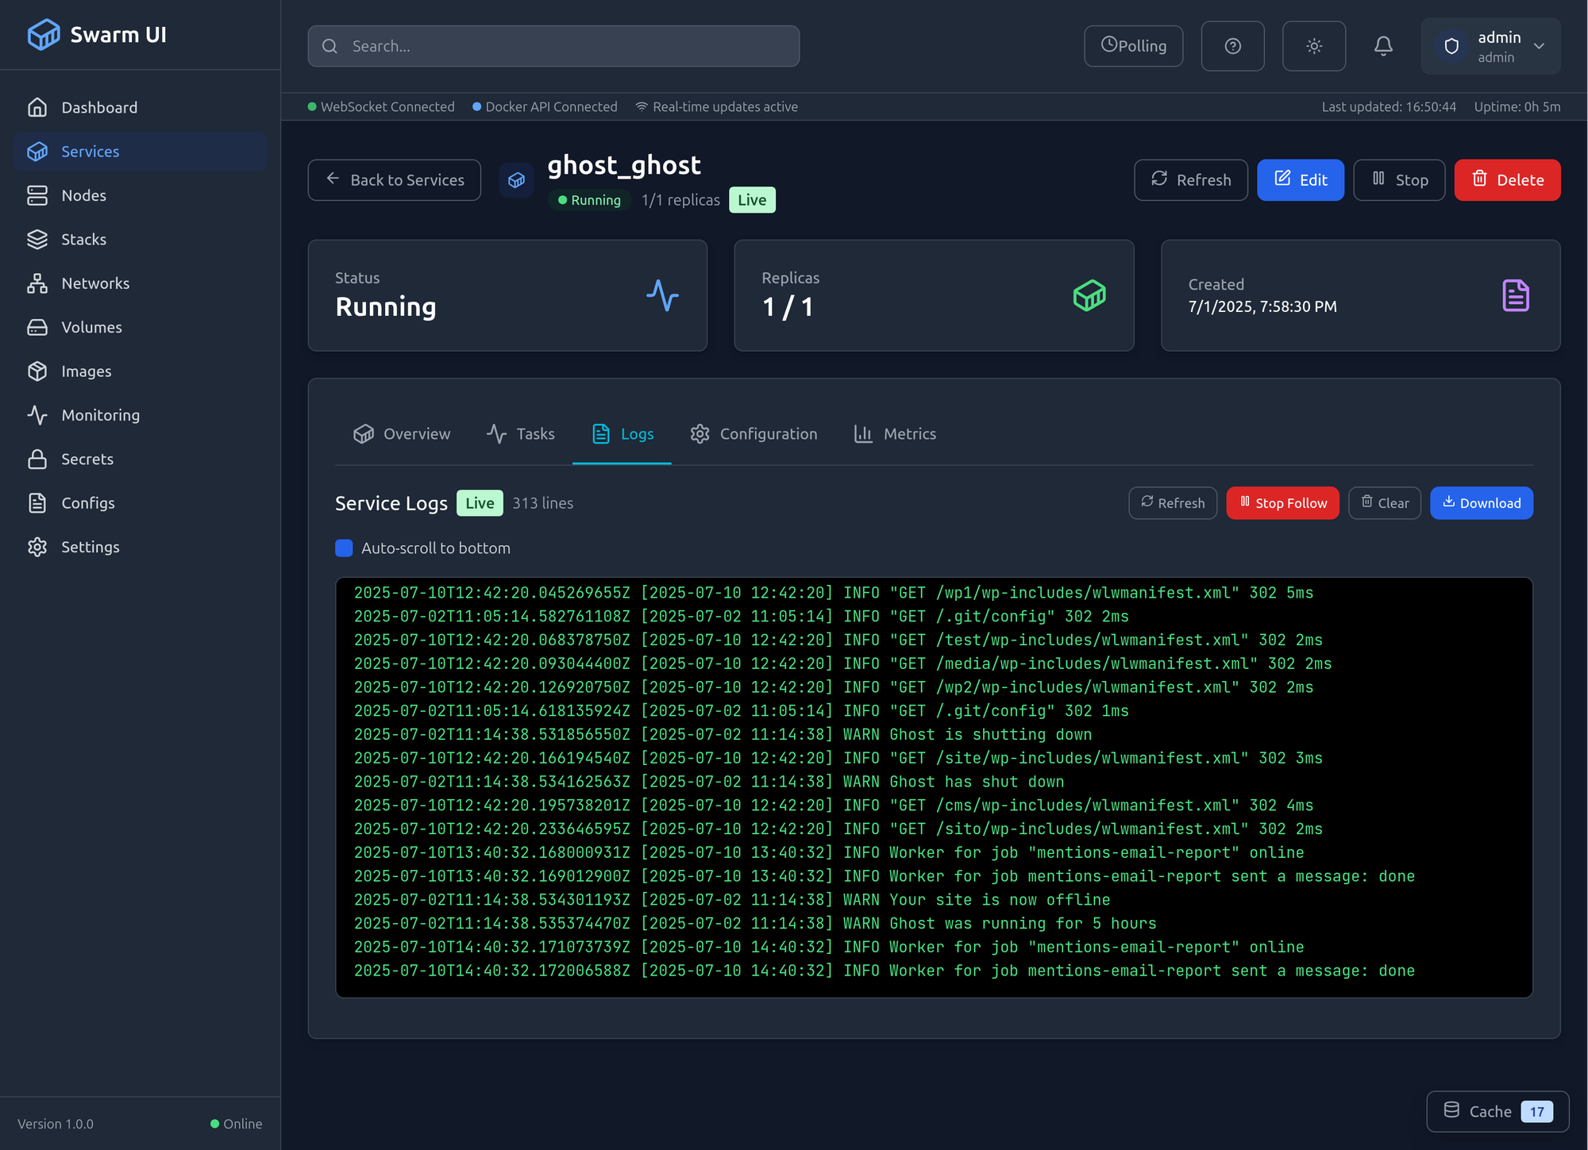Clear the service logs
Image resolution: width=1588 pixels, height=1150 pixels.
1385,503
